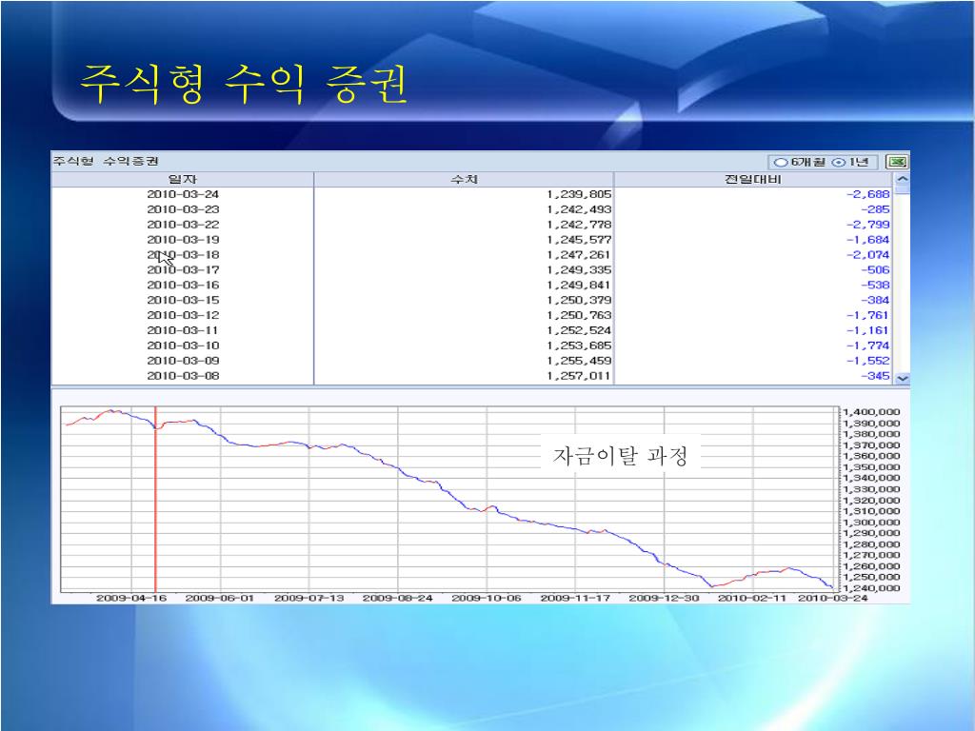Image resolution: width=975 pixels, height=731 pixels.
Task: Click the value 1,255,459
Action: pos(579,361)
